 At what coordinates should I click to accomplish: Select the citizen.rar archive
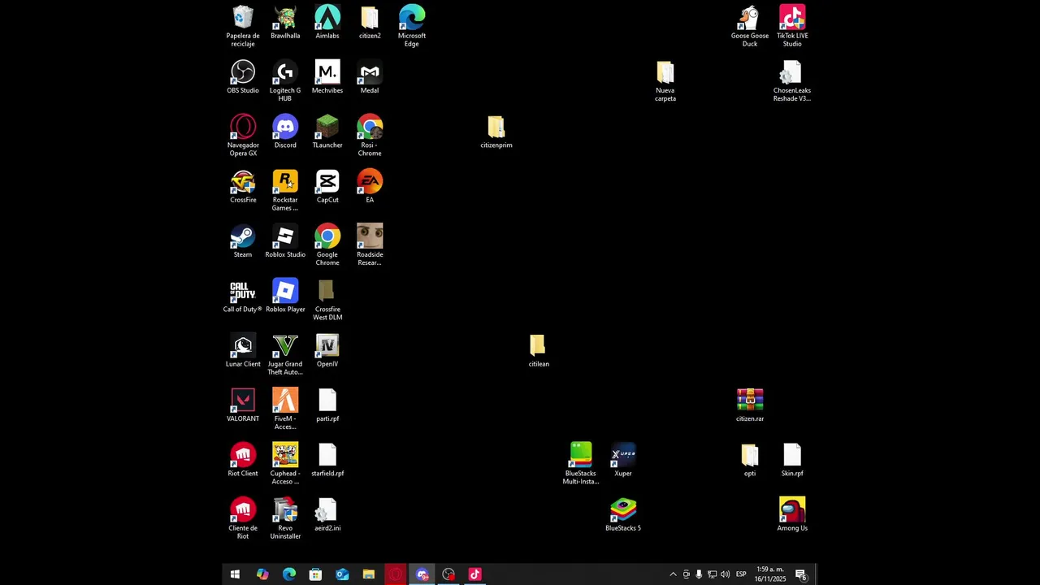tap(750, 405)
